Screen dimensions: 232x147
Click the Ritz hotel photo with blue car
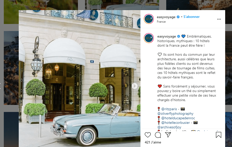click(x=79, y=78)
